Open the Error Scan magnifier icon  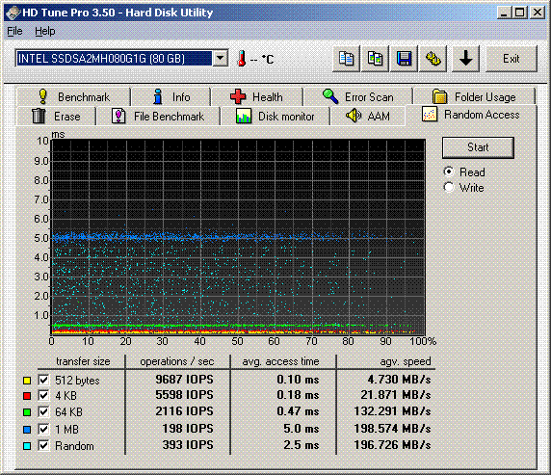[x=330, y=96]
